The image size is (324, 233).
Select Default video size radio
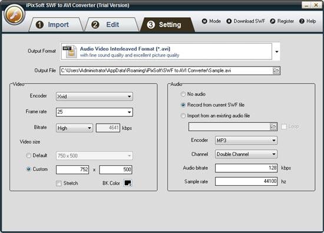tap(28, 155)
